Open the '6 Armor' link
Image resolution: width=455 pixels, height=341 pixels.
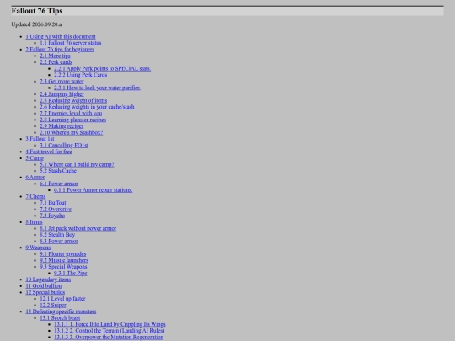[x=35, y=177]
